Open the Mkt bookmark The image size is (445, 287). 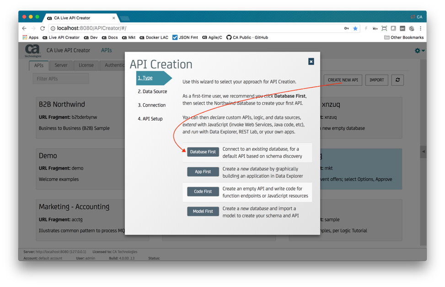click(x=129, y=37)
